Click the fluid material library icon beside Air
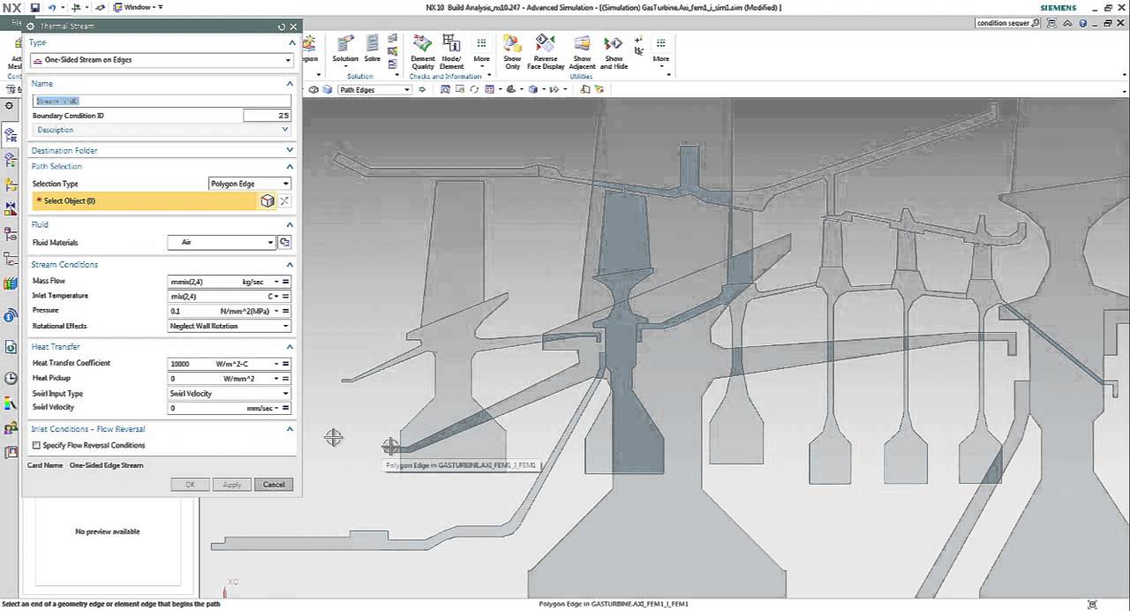The image size is (1130, 611). 284,242
